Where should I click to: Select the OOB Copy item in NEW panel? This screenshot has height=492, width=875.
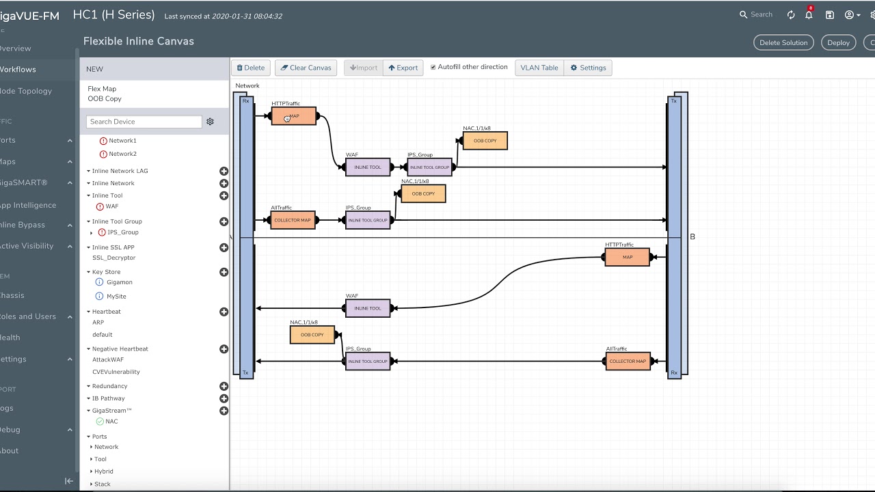point(105,98)
